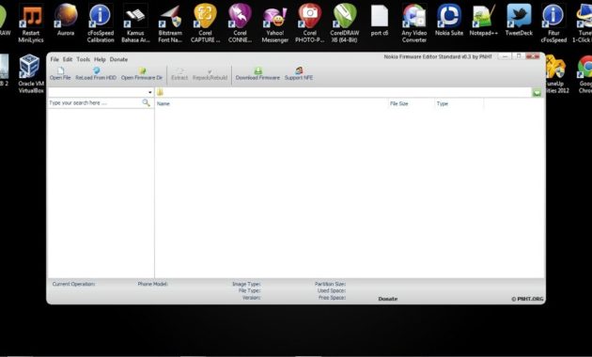Click the Donate link in status bar
Image resolution: width=592 pixels, height=357 pixels.
click(388, 299)
